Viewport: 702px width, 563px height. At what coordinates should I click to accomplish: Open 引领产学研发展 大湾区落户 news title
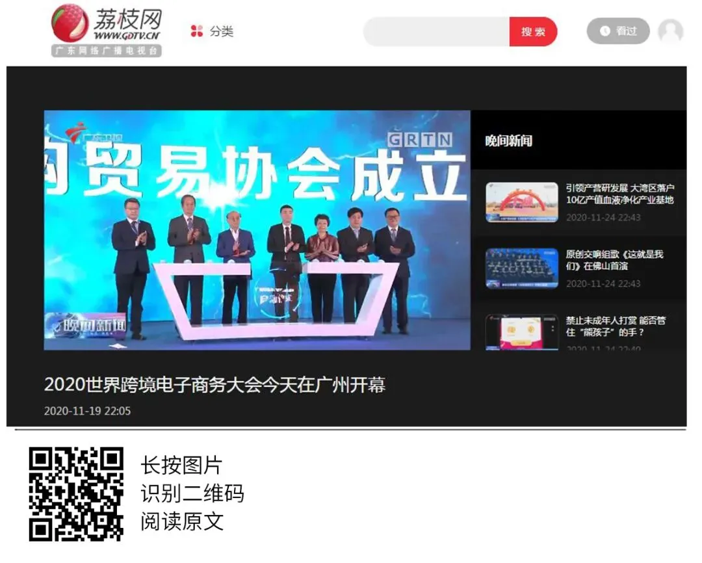pos(620,194)
